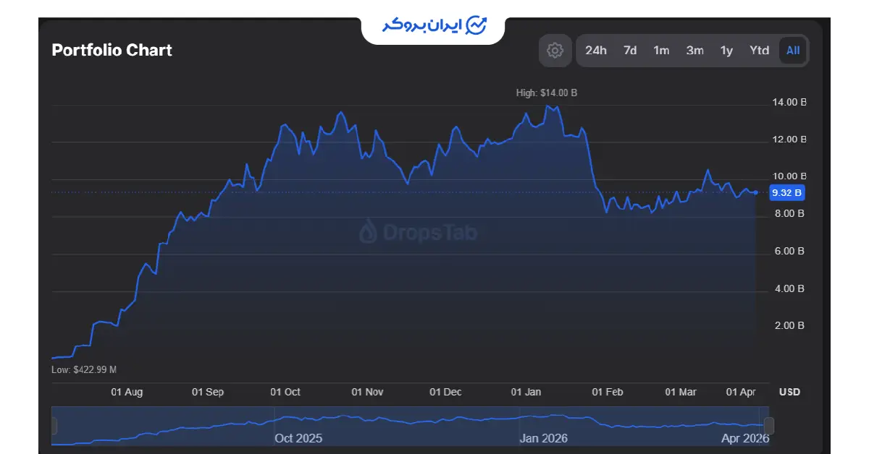Select the All time range

[793, 51]
